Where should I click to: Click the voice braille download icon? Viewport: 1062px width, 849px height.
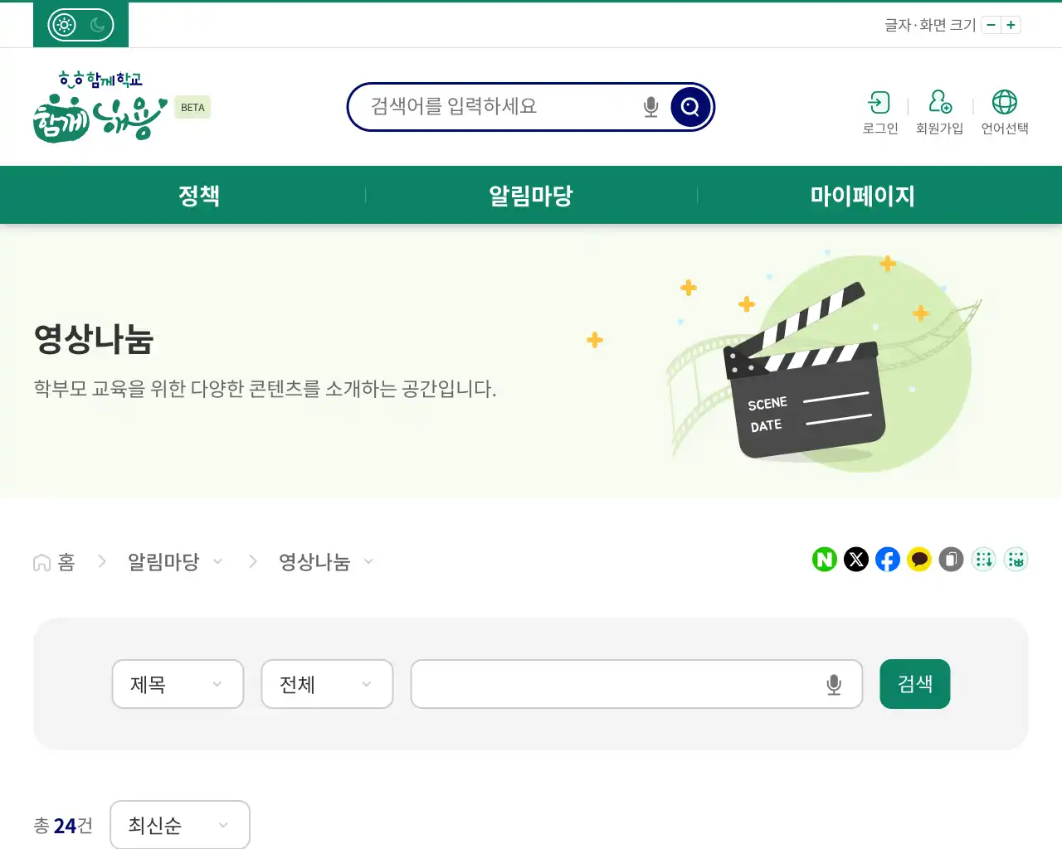tap(983, 560)
